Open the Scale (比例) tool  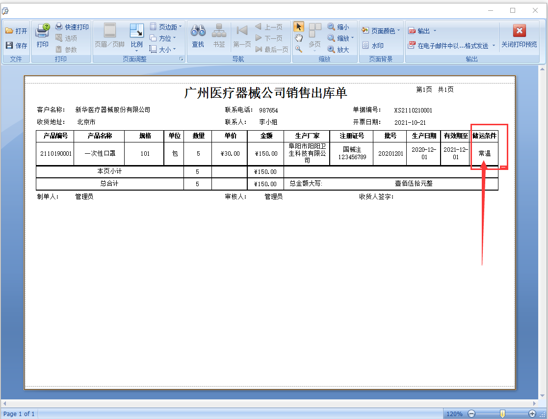137,35
